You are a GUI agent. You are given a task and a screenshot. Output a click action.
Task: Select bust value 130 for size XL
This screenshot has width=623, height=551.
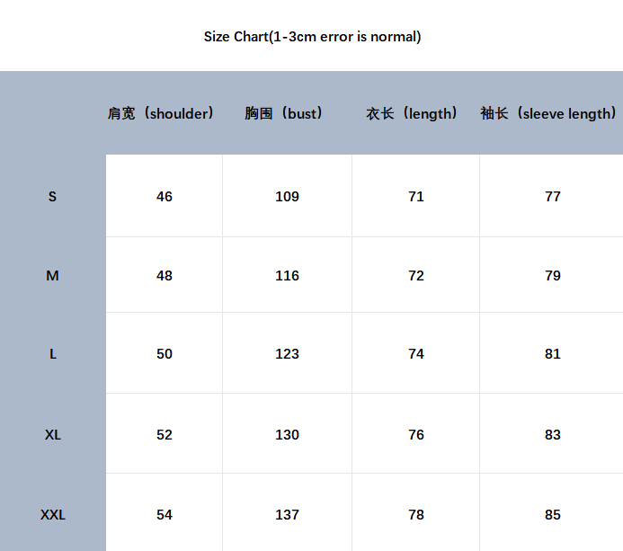pos(288,435)
